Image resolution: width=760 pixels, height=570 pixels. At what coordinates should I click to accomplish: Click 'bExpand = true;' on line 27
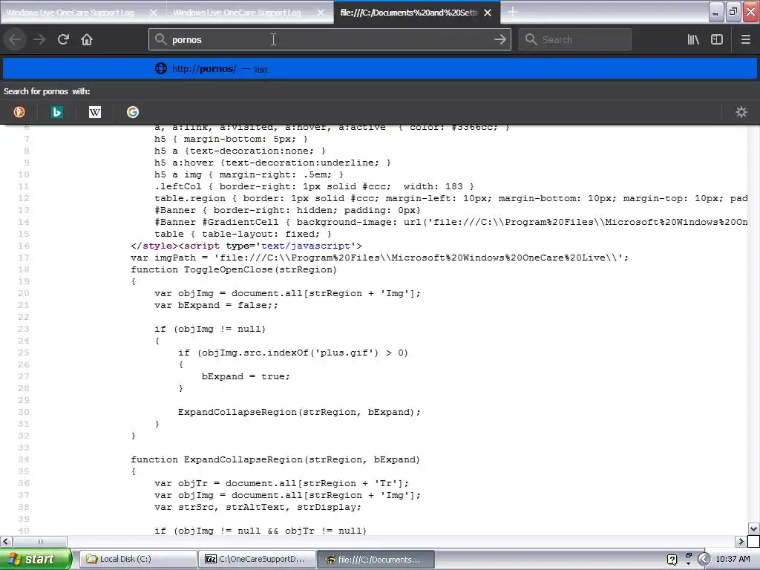point(246,376)
